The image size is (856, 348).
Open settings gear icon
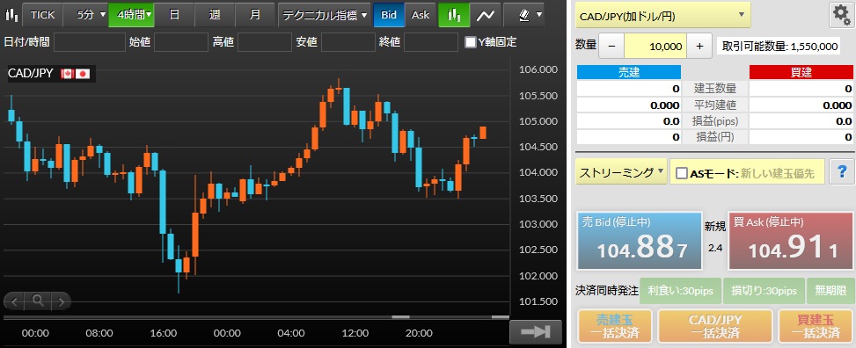tap(842, 15)
